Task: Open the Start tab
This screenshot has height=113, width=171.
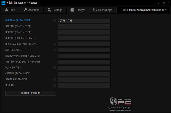Action: pos(10,10)
